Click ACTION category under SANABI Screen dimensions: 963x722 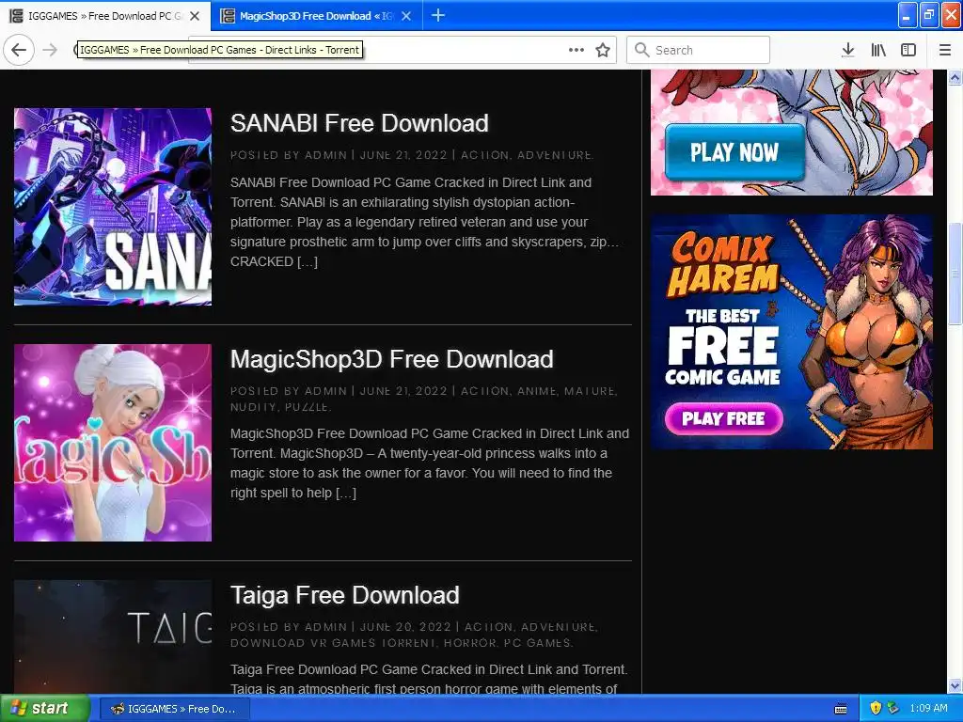484,155
